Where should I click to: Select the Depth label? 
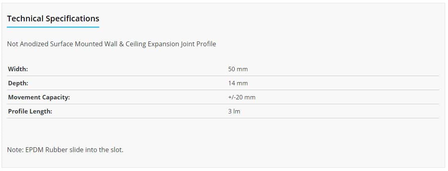tap(18, 83)
